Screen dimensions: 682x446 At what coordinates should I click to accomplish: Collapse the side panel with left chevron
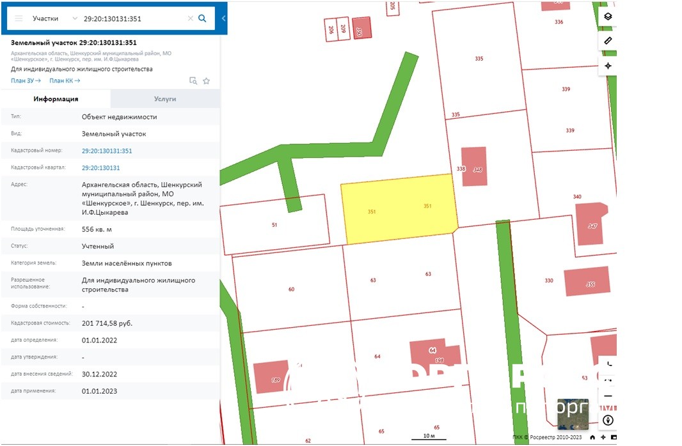point(223,19)
